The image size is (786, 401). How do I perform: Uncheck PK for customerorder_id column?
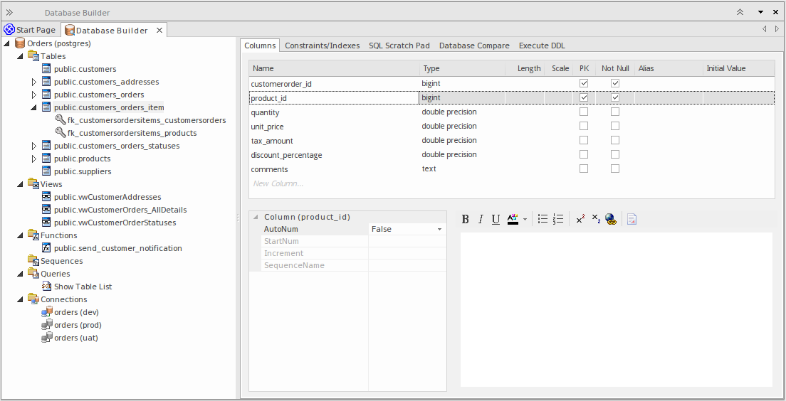tap(584, 84)
